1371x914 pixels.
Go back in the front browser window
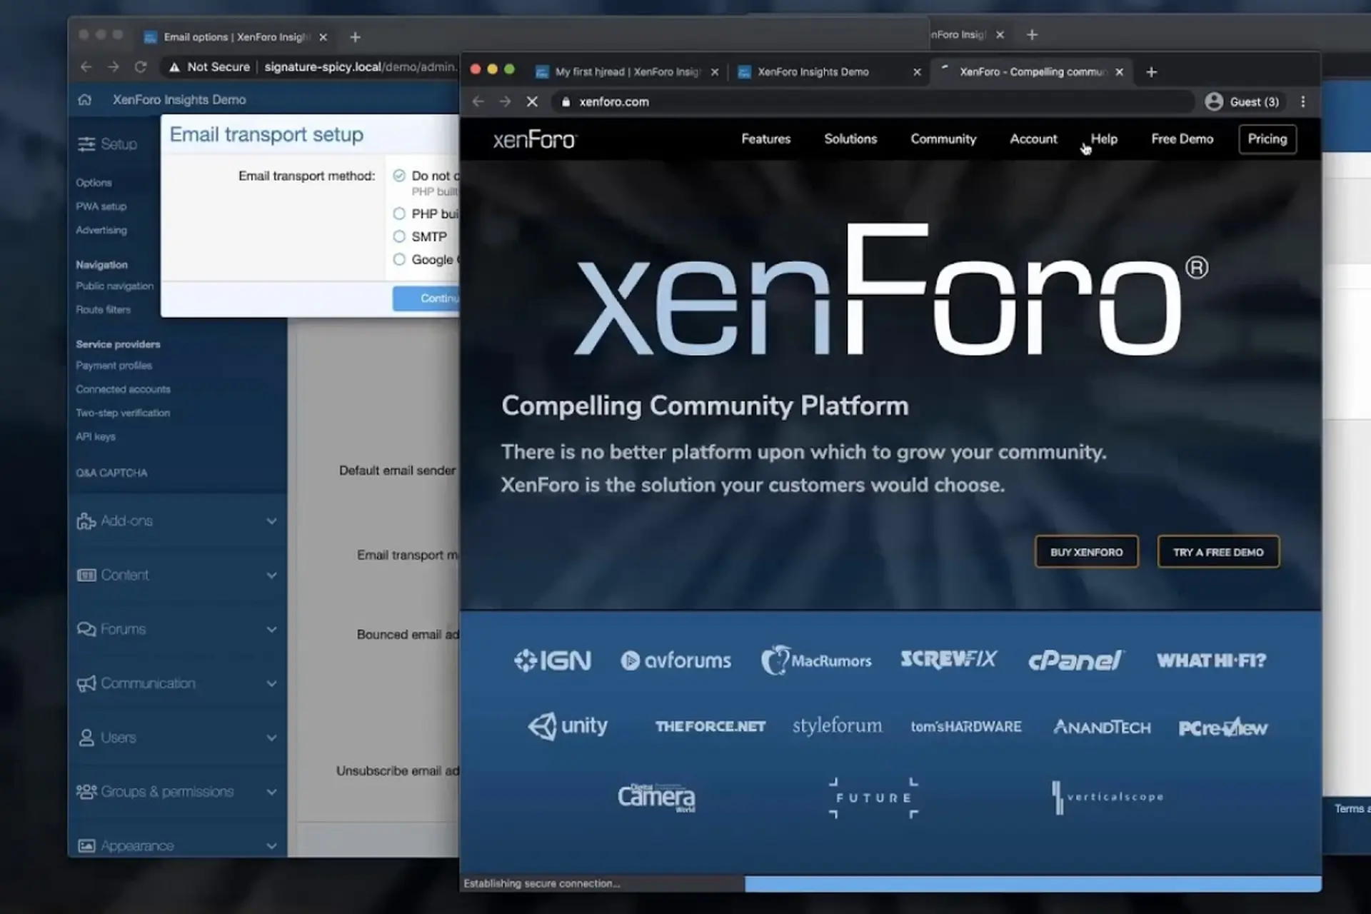point(478,102)
